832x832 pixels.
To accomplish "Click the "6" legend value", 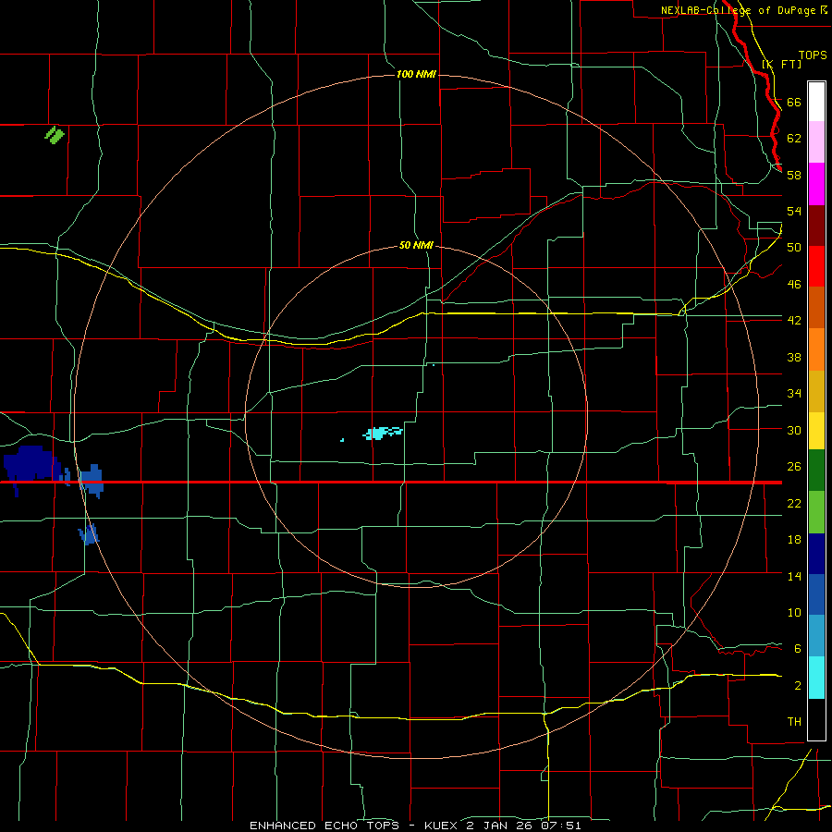I will pos(798,649).
